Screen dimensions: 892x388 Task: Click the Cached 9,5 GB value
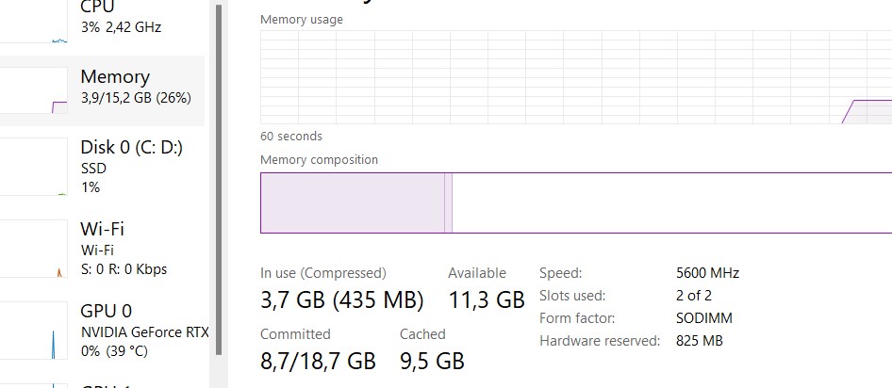(432, 361)
